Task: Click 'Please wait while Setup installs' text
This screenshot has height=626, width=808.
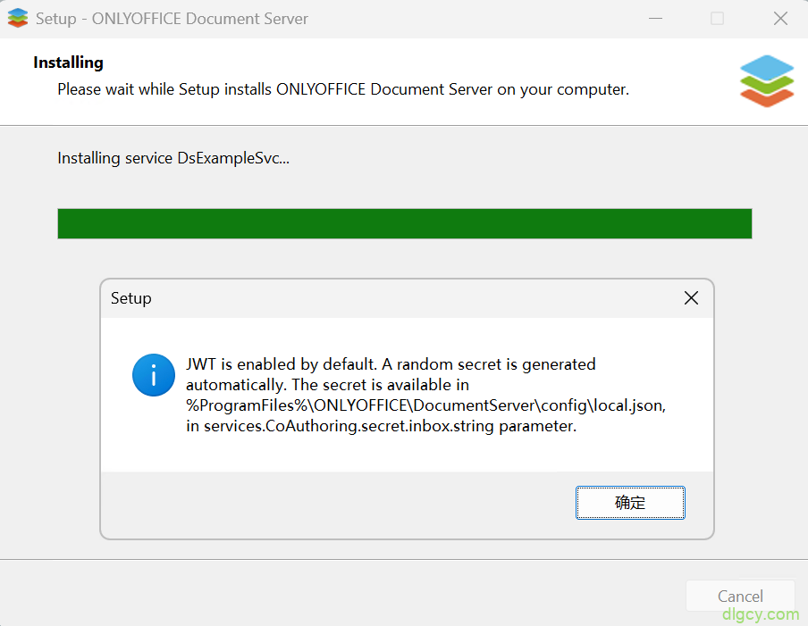Action: pyautogui.click(x=343, y=89)
